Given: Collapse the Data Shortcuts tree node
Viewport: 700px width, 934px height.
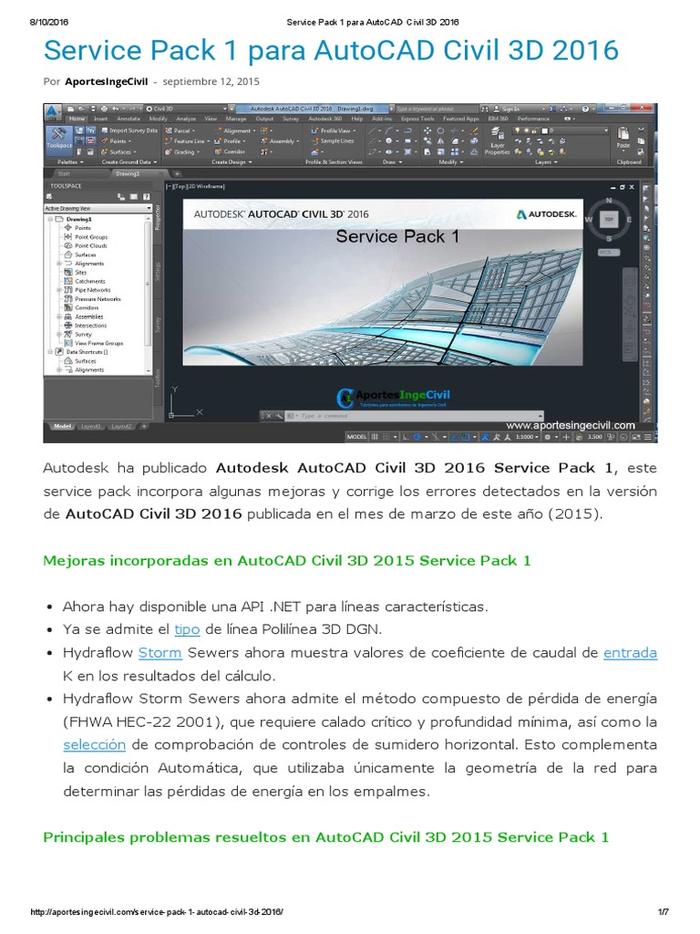Looking at the screenshot, I should (x=51, y=352).
